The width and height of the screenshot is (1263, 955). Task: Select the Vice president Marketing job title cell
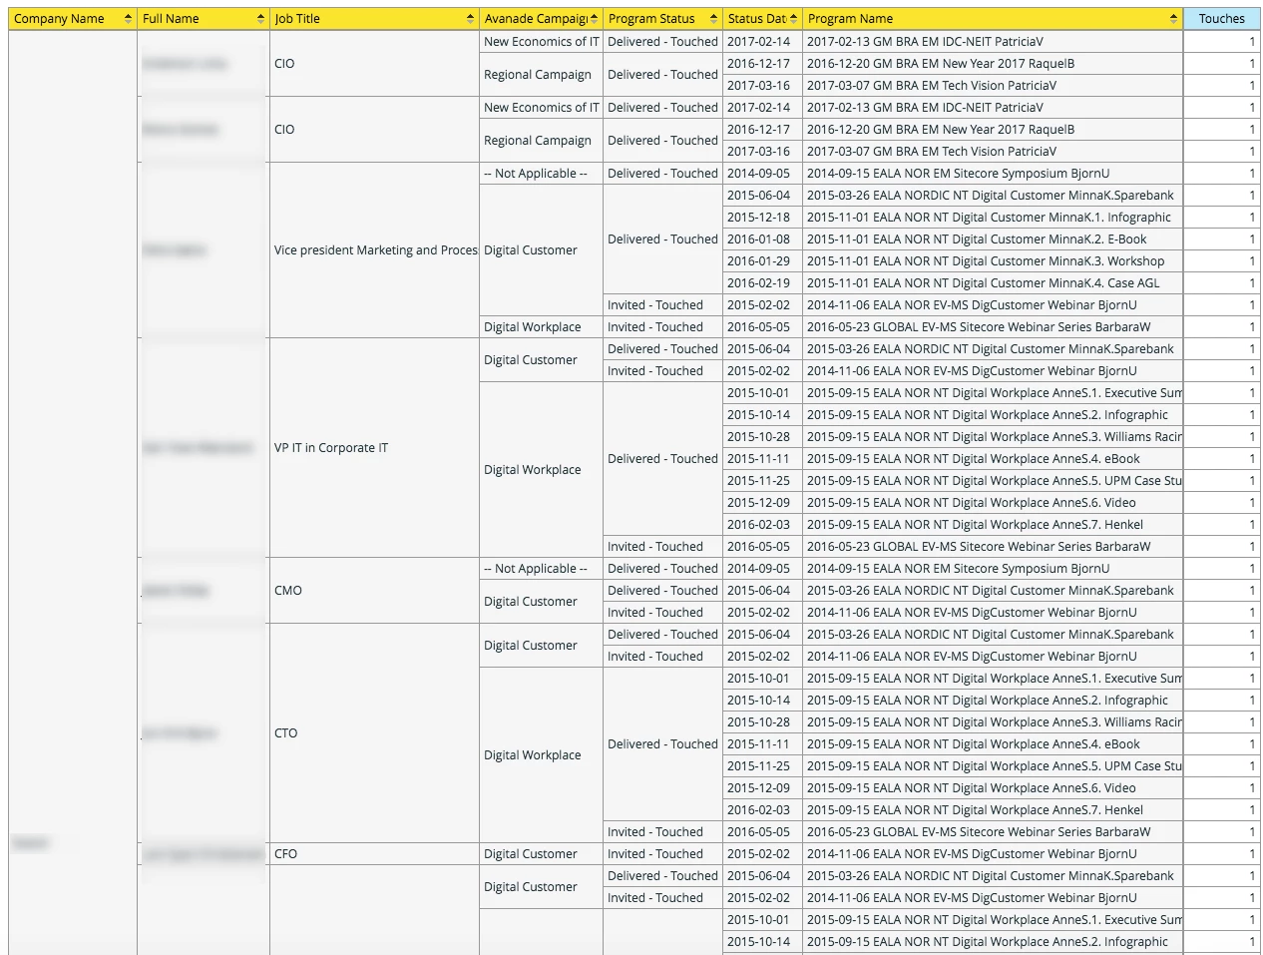click(375, 250)
